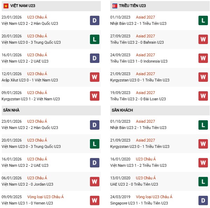Open Asiad 2027 link for 27/09/2023 match
Viewport: 210px width, 208px height.
(145, 36)
